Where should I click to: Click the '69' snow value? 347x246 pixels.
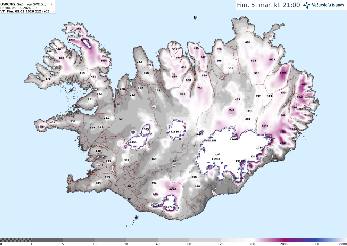[x=175, y=161]
